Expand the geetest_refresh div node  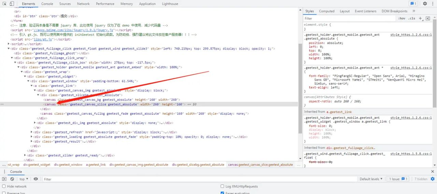32,132
